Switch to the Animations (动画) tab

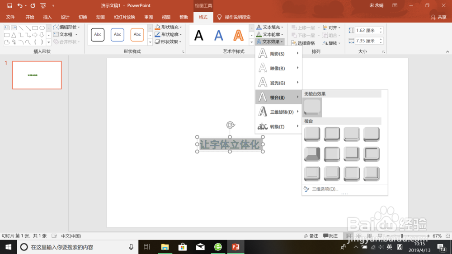tap(100, 17)
